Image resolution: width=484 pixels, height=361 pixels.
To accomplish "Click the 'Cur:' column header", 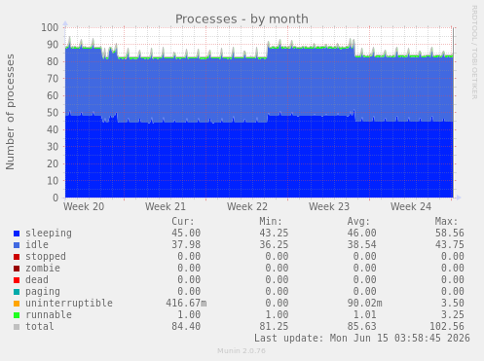I will 183,222.
